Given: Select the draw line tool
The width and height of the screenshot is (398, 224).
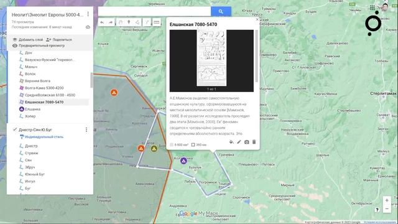Looking at the screenshot, I should (137, 22).
